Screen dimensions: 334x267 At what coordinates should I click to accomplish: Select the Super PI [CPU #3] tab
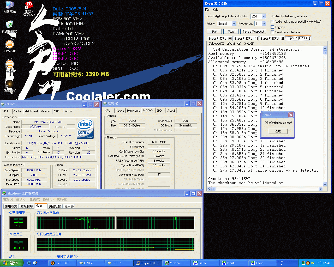coord(298,38)
